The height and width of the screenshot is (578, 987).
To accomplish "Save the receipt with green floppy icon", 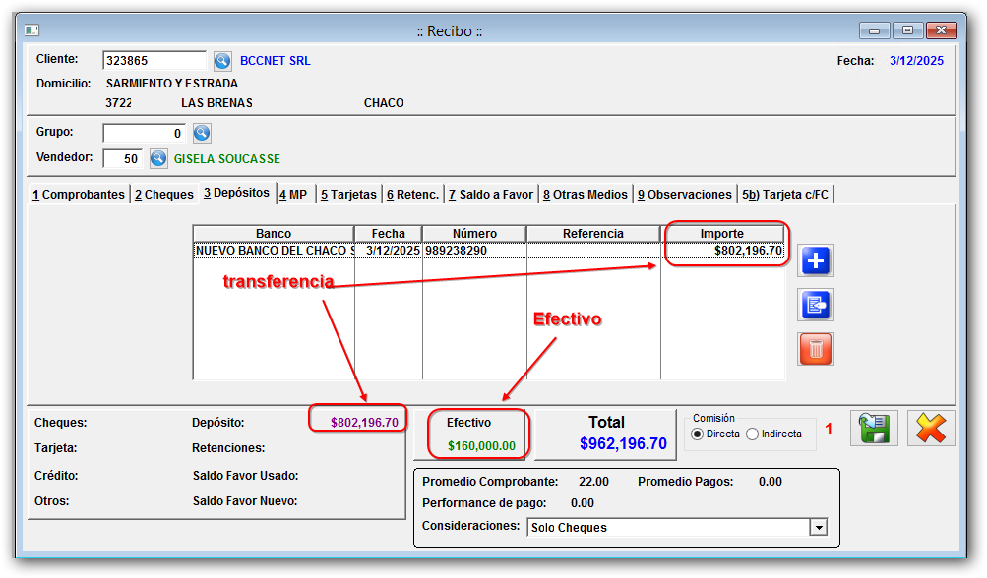I will pos(874,429).
